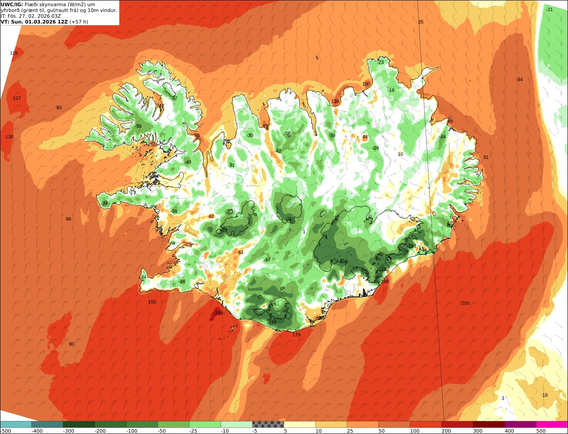
Task: Click the map value '93' in the northwest ocean
Action: pyautogui.click(x=59, y=108)
